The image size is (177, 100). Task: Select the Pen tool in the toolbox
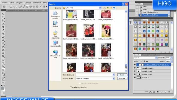coord(3,60)
